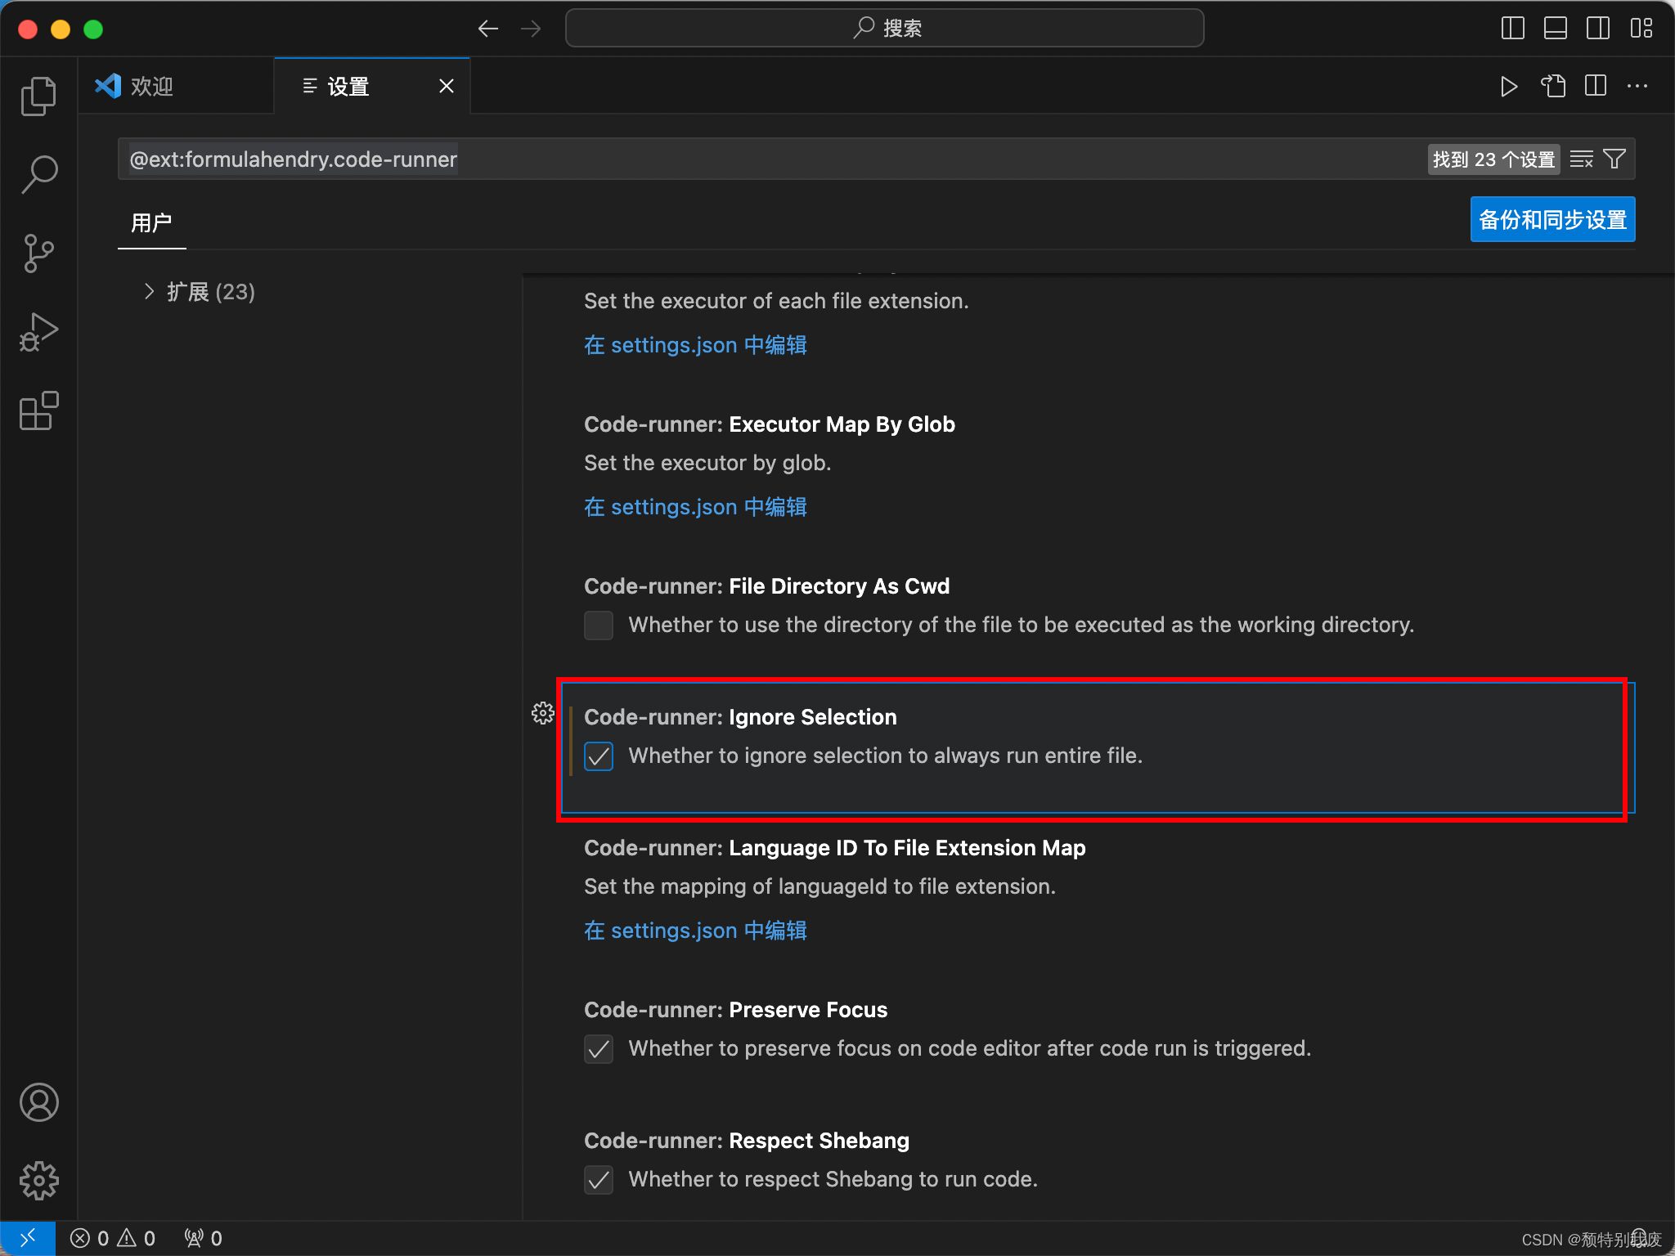Edit Executor Map in settings.json link
Viewport: 1675px width, 1256px height.
coord(695,345)
